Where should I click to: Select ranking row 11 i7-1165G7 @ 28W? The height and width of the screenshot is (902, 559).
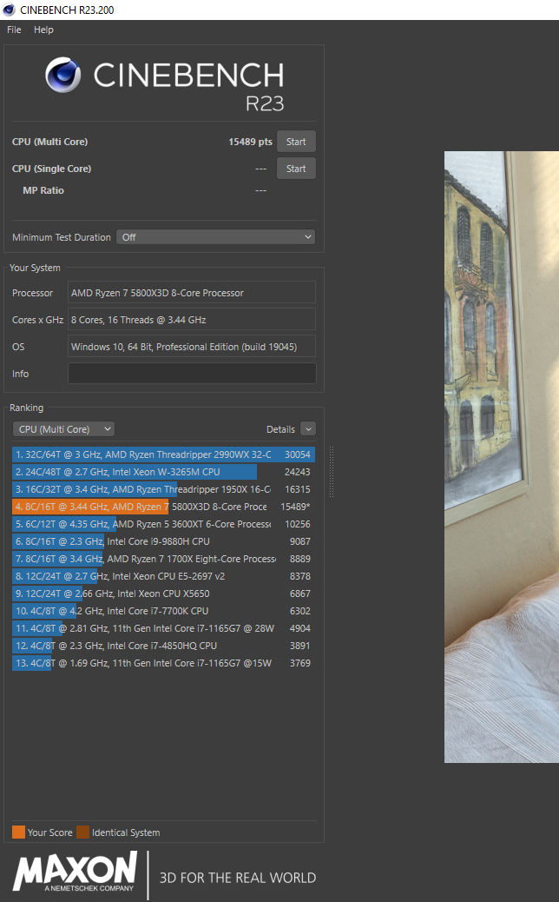163,628
